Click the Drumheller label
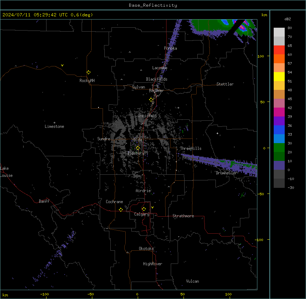 point(226,173)
